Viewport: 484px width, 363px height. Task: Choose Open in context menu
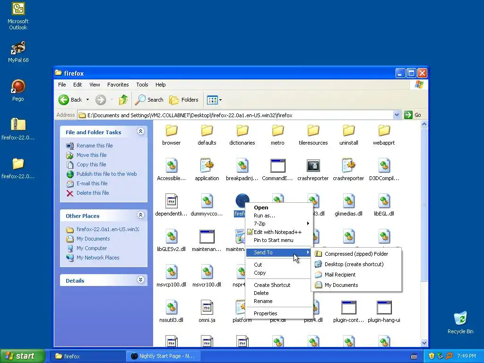279,207
